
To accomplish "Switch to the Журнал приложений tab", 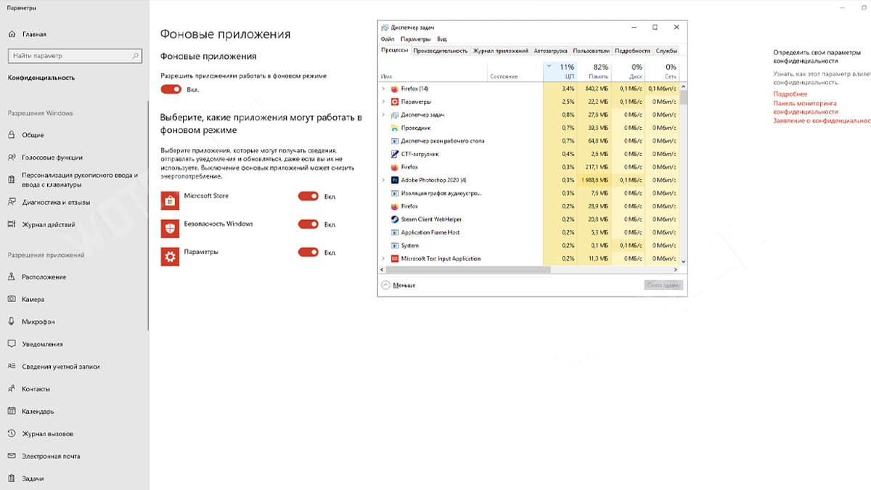I will [x=501, y=51].
